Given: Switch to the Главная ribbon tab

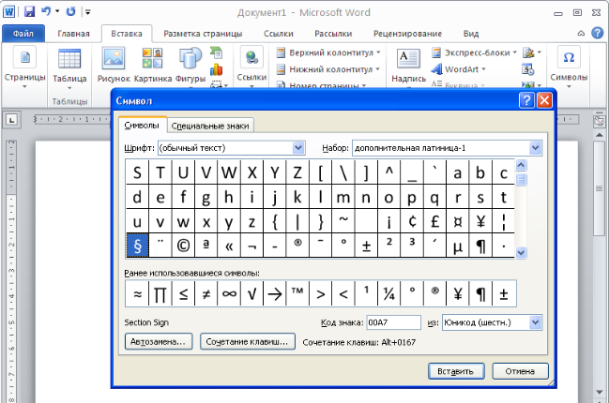Looking at the screenshot, I should [x=73, y=34].
